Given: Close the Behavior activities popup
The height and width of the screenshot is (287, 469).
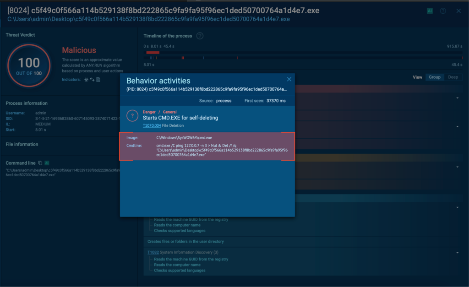Looking at the screenshot, I should pyautogui.click(x=289, y=80).
